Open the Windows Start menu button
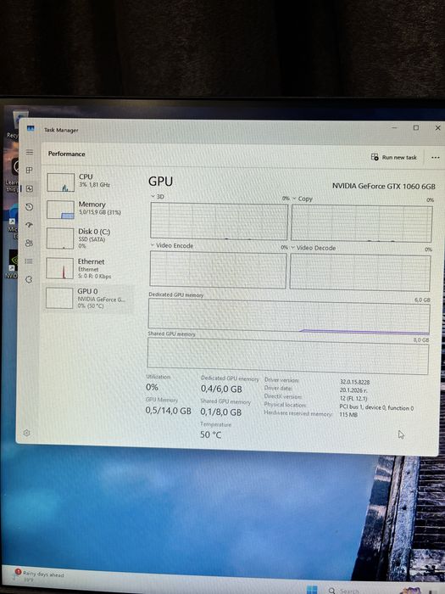 pos(312,591)
